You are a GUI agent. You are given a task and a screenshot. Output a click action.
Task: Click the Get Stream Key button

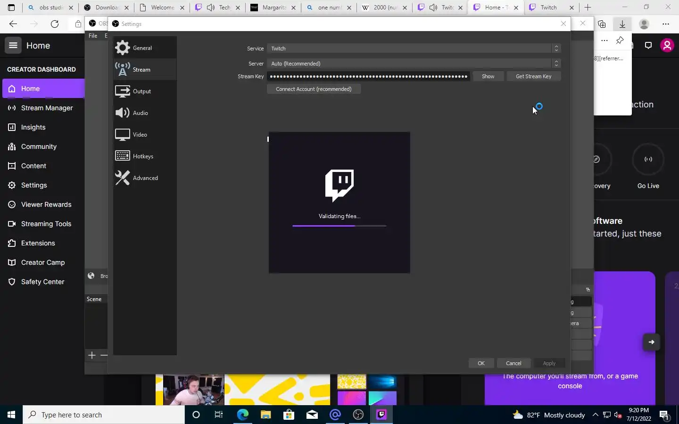tap(533, 76)
